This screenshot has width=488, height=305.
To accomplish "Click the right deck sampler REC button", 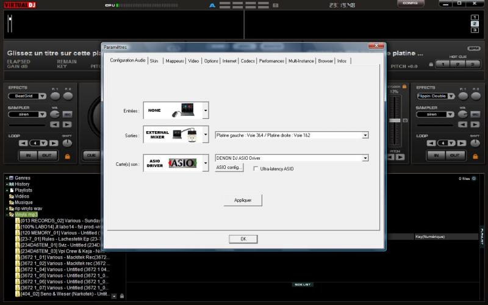I will [475, 115].
